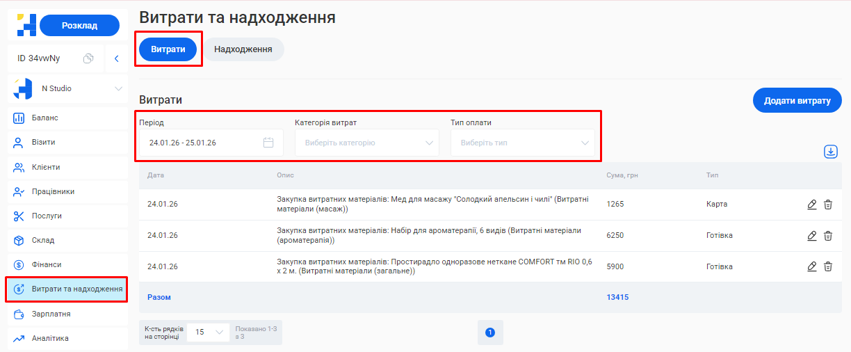Click the Карта payment type cell
851x352 pixels.
(x=717, y=205)
